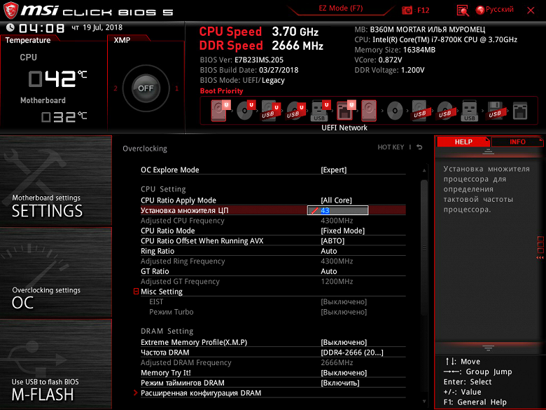Click the scroll up arrow of settings list

[424, 170]
